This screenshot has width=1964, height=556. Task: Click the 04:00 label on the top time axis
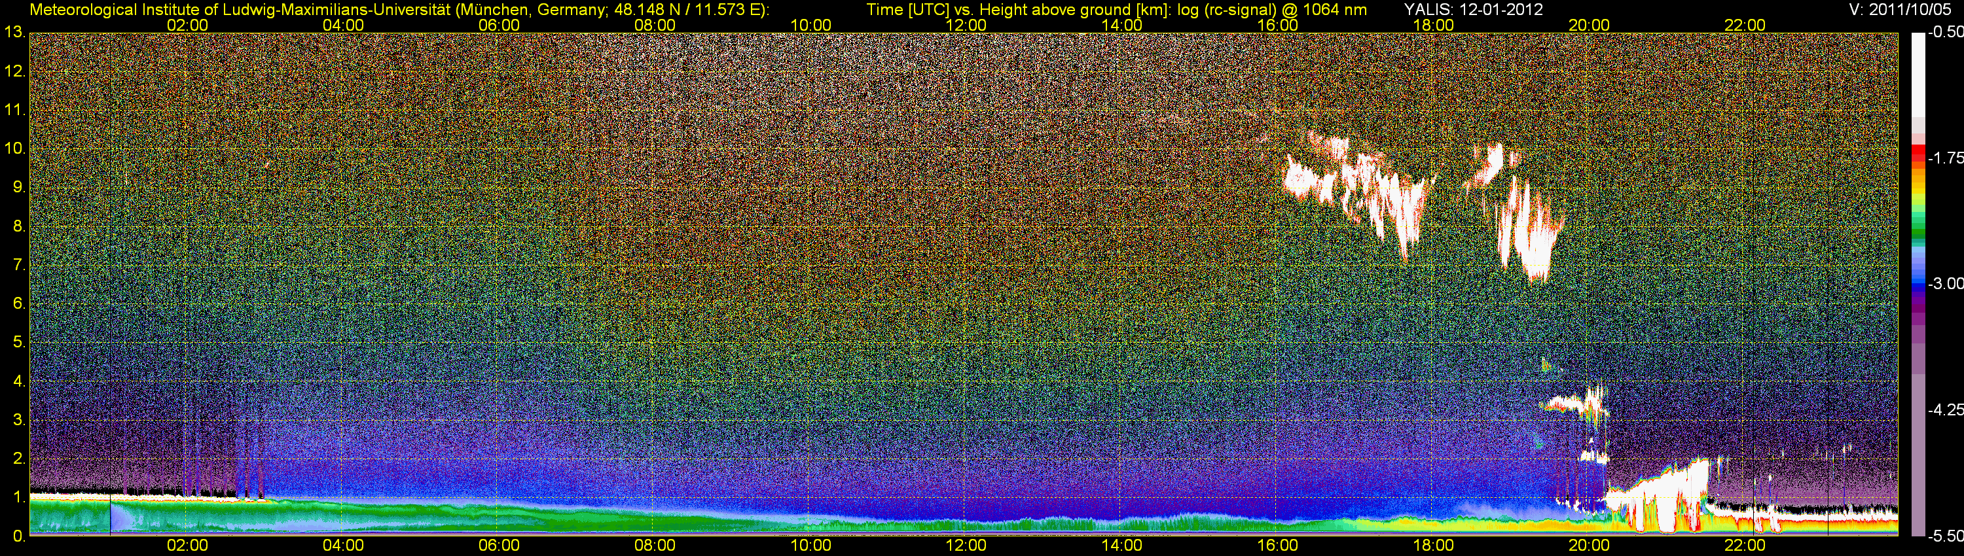pos(343,25)
